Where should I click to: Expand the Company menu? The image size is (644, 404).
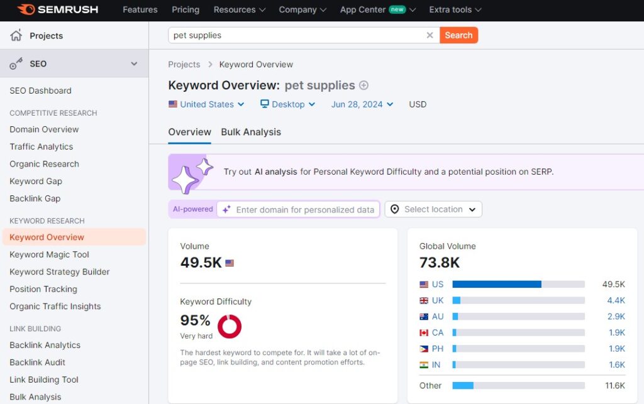303,9
